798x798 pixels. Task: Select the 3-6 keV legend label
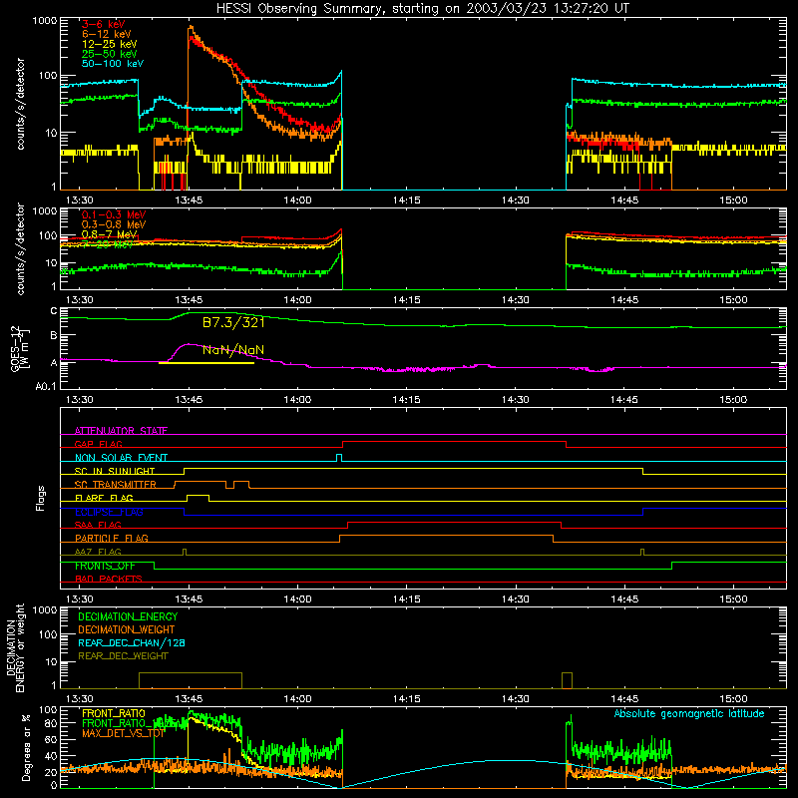[x=103, y=24]
